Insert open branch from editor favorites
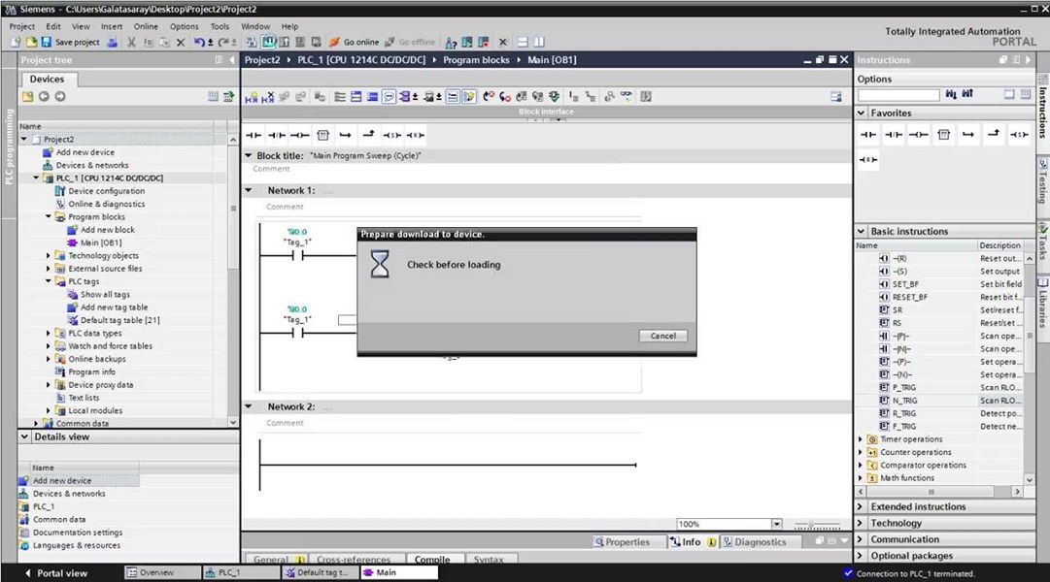The image size is (1050, 582). [346, 135]
